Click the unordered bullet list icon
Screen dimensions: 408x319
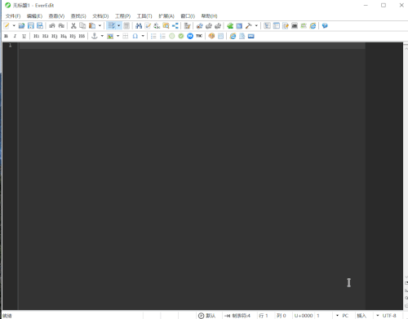(x=153, y=36)
